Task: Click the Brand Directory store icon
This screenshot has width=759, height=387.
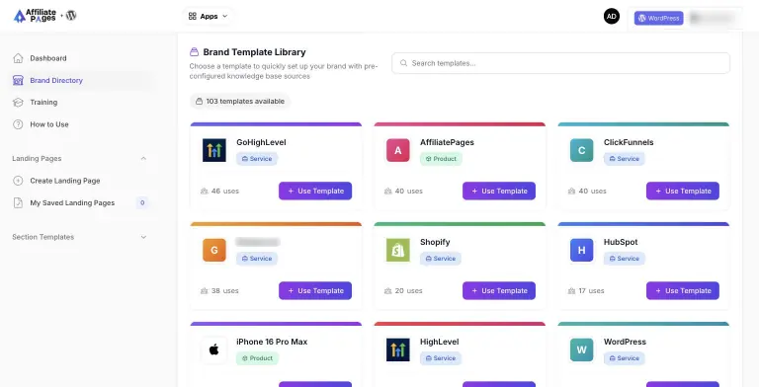Action: tap(18, 80)
